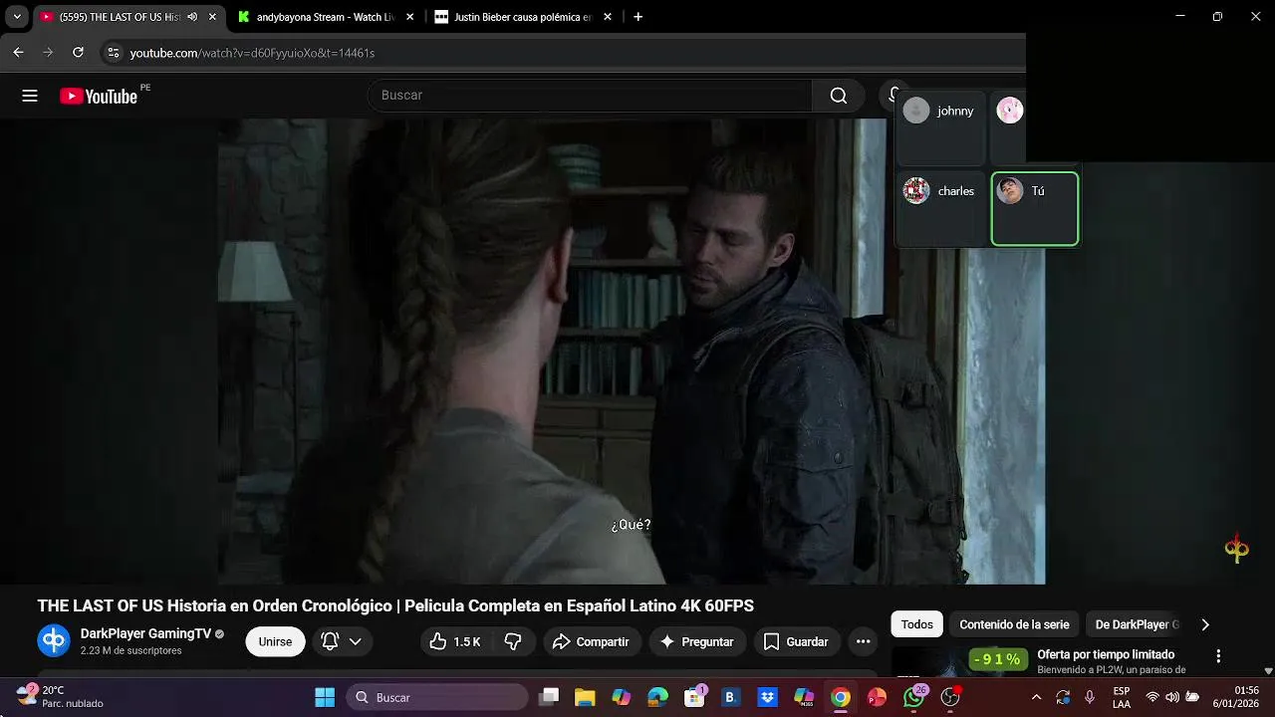The height and width of the screenshot is (717, 1275).
Task: Switch to andybayona Stream tab
Action: 325,17
